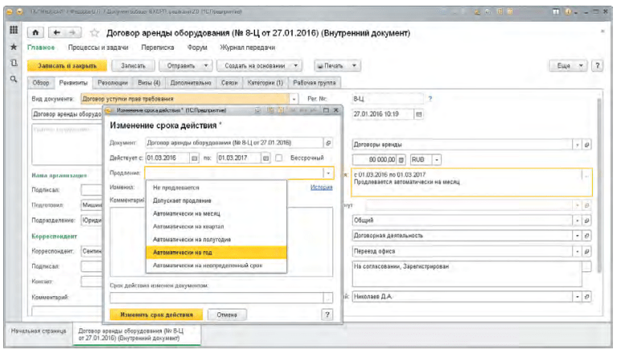The width and height of the screenshot is (617, 354).
Task: Select Автоматически на месяц option
Action: tap(216, 213)
